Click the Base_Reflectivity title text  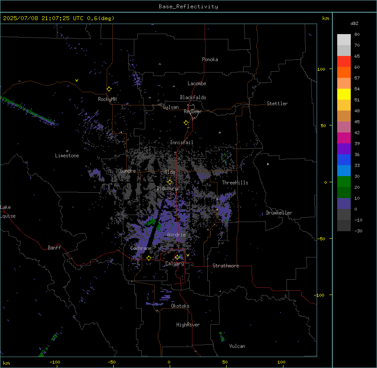point(188,7)
